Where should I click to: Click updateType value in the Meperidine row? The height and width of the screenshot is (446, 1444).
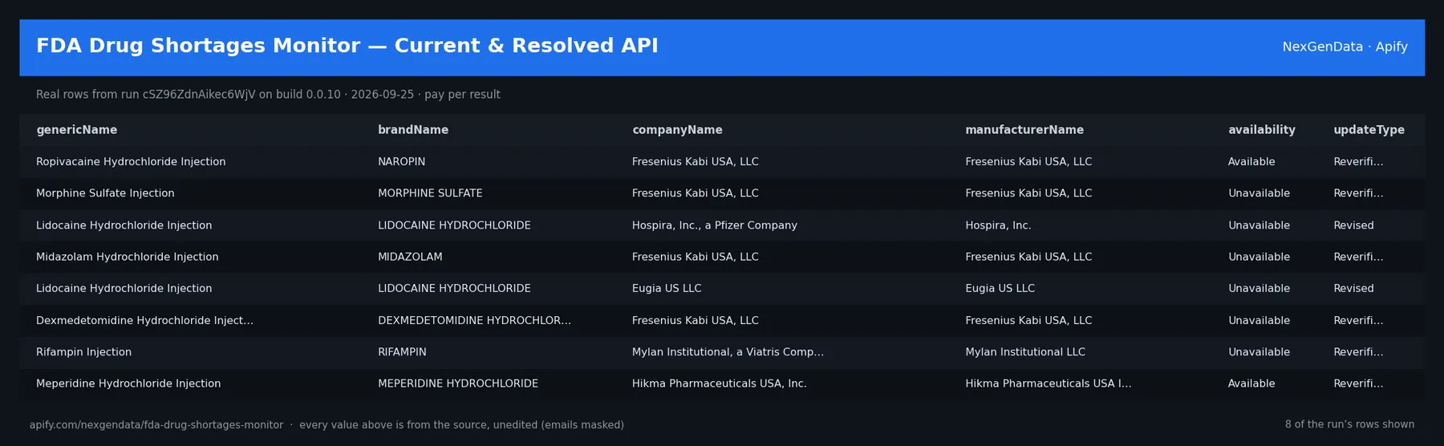point(1358,384)
